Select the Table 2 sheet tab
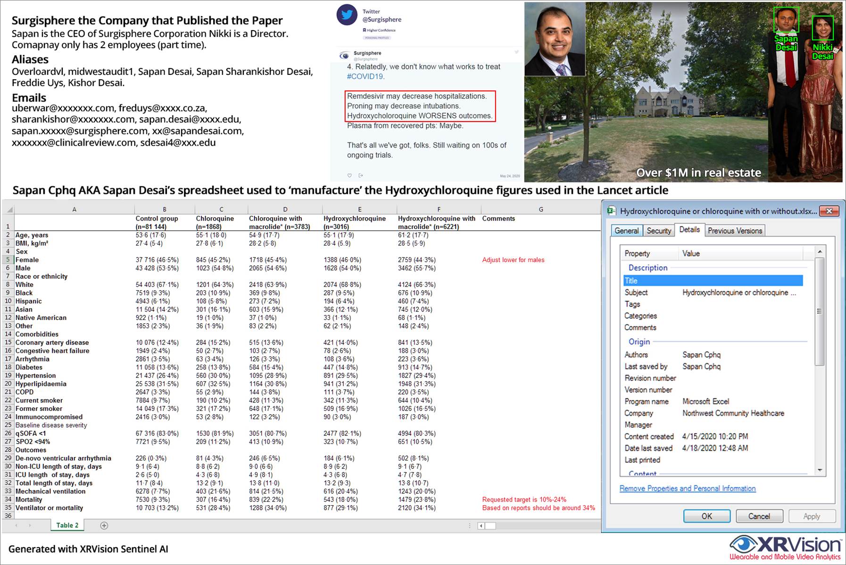 tap(67, 525)
